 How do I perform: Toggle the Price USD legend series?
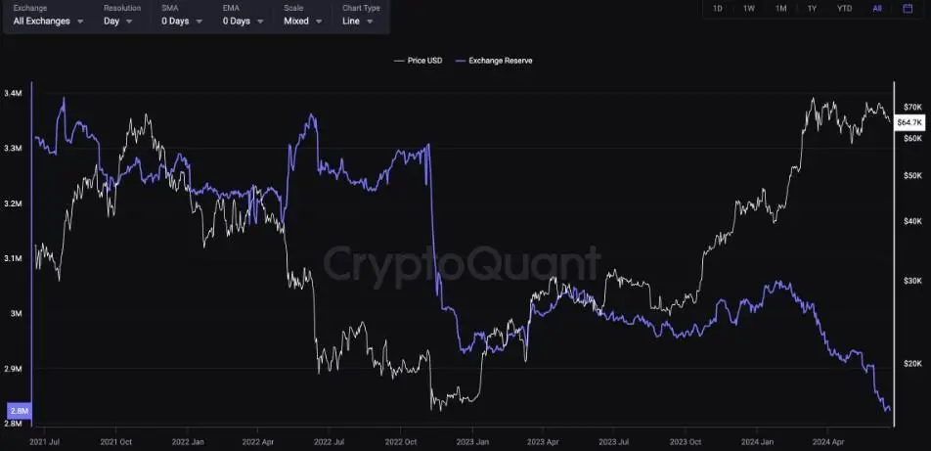[418, 61]
